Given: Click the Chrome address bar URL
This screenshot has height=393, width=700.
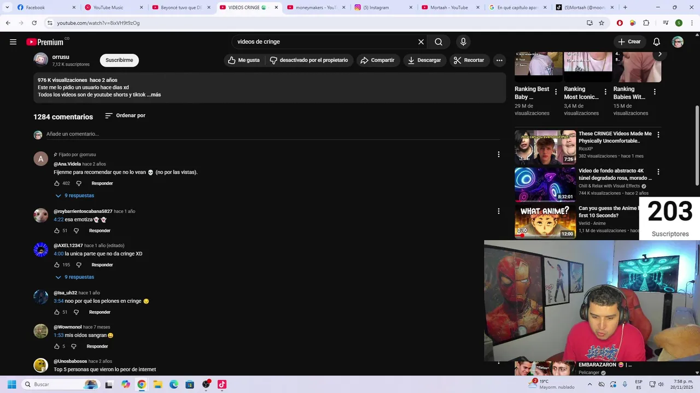Looking at the screenshot, I should (x=98, y=23).
